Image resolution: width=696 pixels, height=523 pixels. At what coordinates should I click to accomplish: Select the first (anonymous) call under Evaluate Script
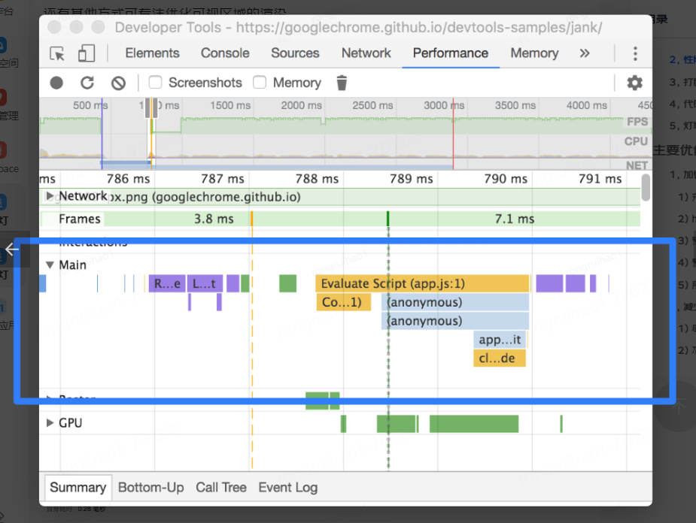click(x=455, y=302)
